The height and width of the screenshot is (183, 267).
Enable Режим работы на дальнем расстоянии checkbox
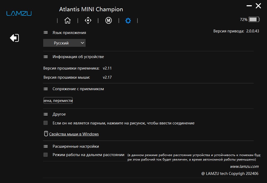coord(46,155)
